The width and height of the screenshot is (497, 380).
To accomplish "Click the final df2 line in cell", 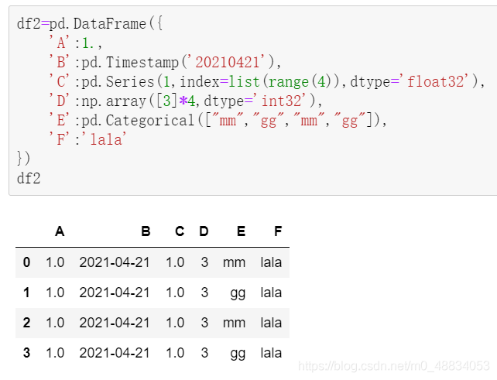I will pos(29,179).
